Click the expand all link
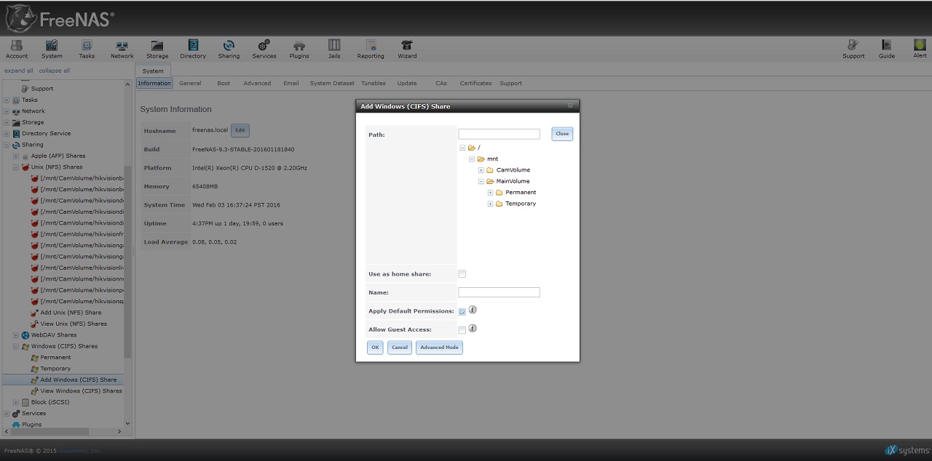This screenshot has width=932, height=461. click(19, 71)
